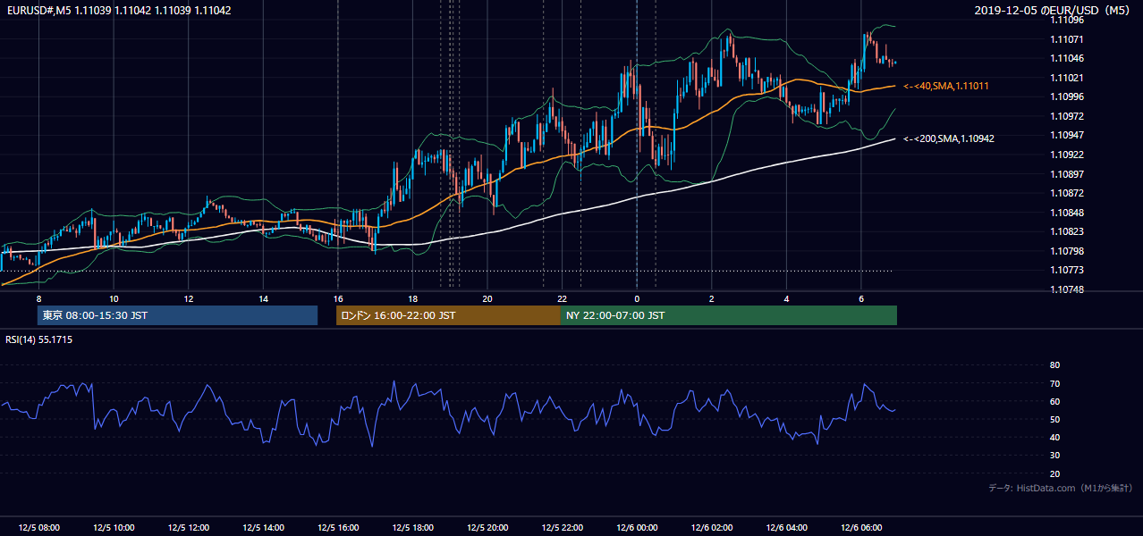Screen dimensions: 1143x536
Task: Click price axis value 1.11021
Action: [x=1067, y=78]
